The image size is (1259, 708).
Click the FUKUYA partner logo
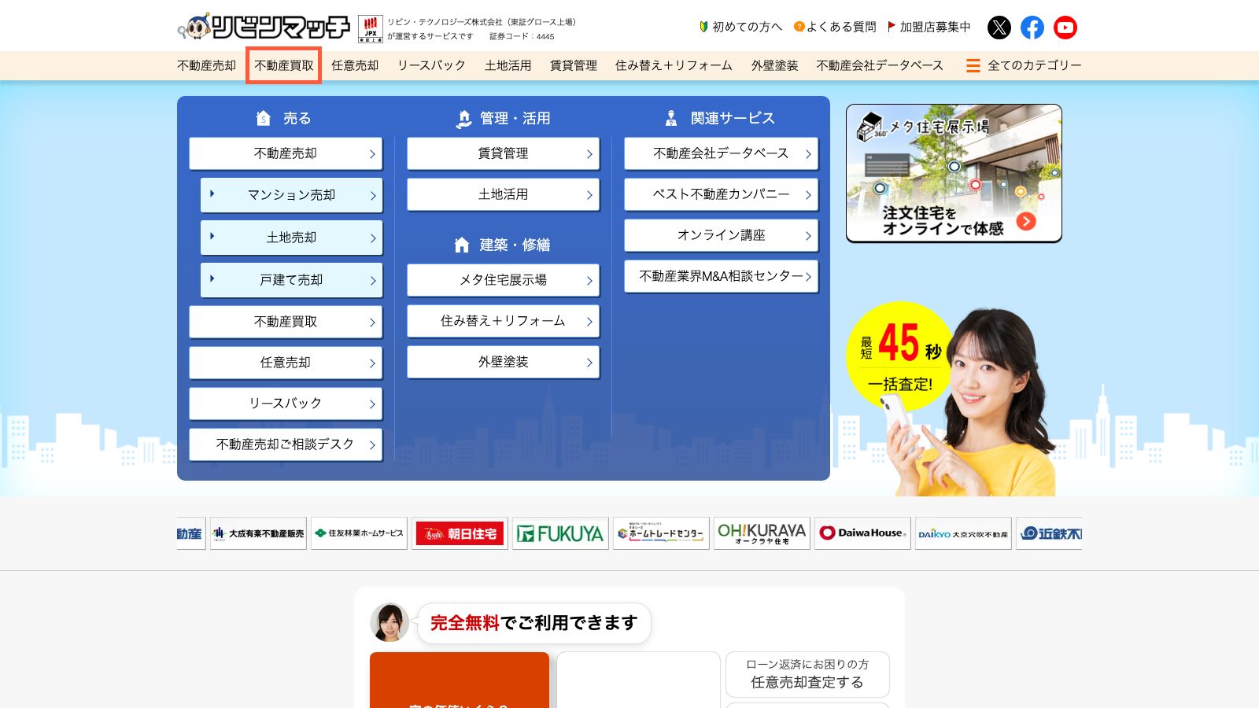[560, 533]
